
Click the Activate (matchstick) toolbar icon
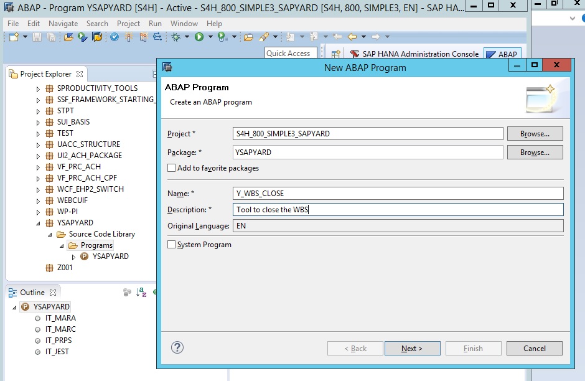pyautogui.click(x=129, y=37)
